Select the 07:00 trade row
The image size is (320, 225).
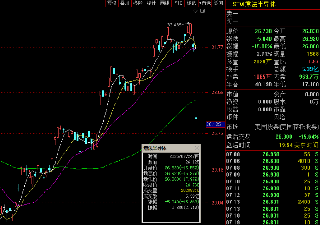pos(272,154)
